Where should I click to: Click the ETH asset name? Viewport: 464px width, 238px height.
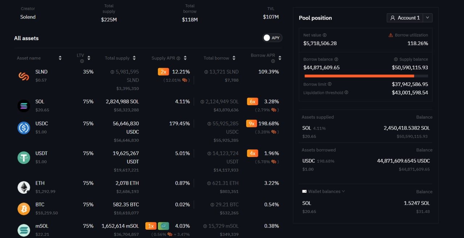click(x=40, y=183)
